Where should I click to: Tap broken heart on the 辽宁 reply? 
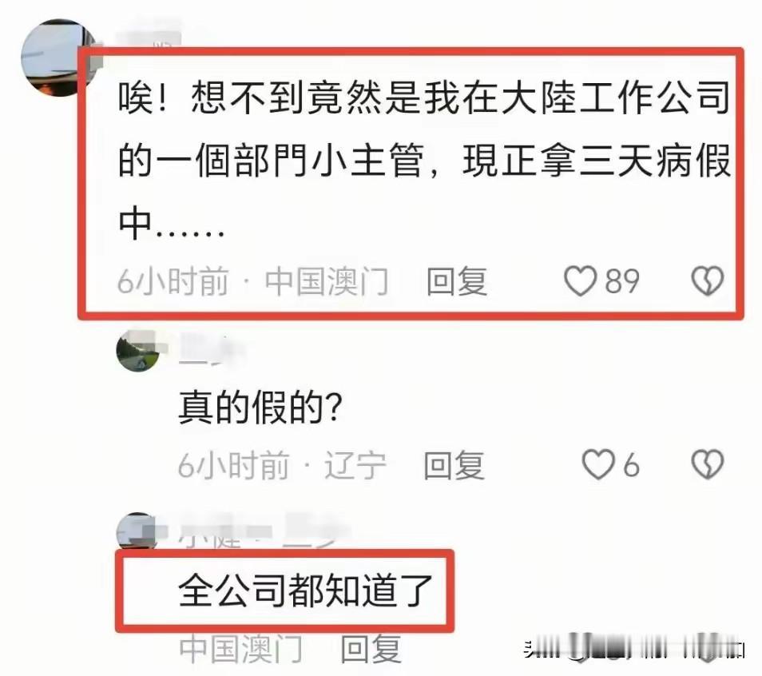708,464
